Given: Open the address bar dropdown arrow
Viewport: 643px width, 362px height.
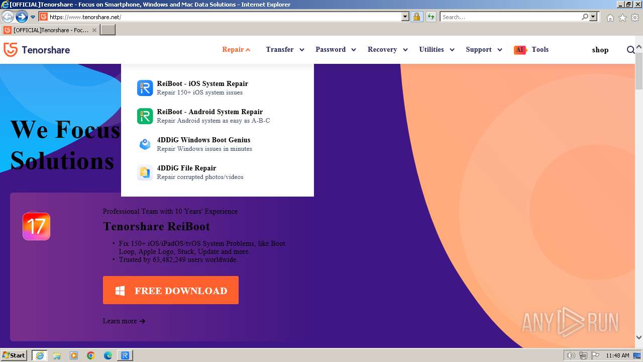Looking at the screenshot, I should coord(405,17).
